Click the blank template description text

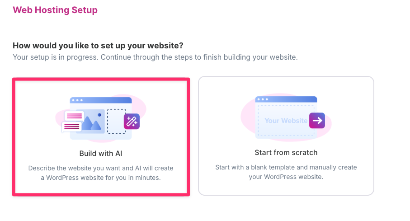[x=286, y=172]
